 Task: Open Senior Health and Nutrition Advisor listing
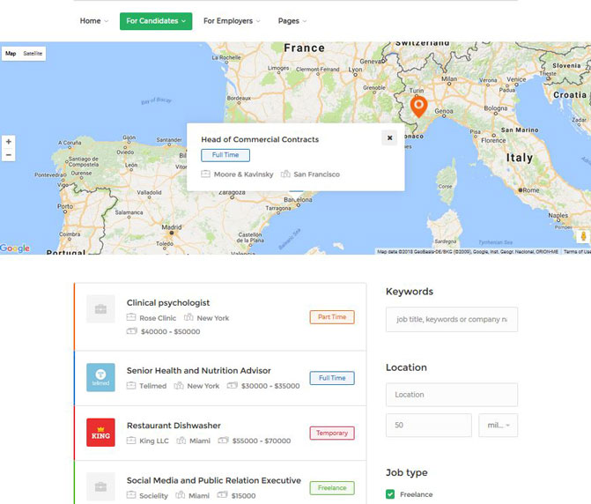click(x=199, y=371)
